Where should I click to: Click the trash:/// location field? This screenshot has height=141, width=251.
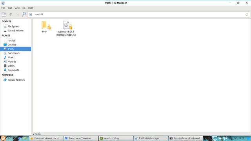click(138, 14)
